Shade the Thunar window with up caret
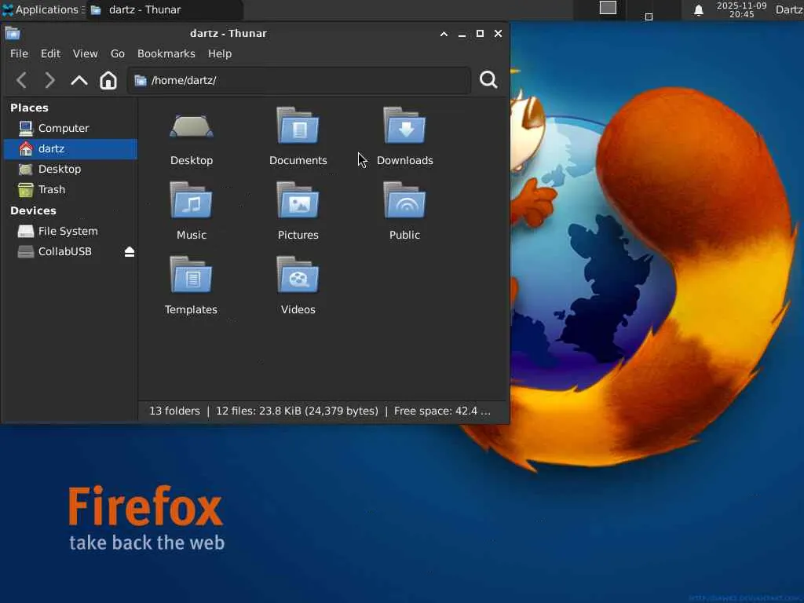Viewport: 804px width, 603px height. pos(444,34)
